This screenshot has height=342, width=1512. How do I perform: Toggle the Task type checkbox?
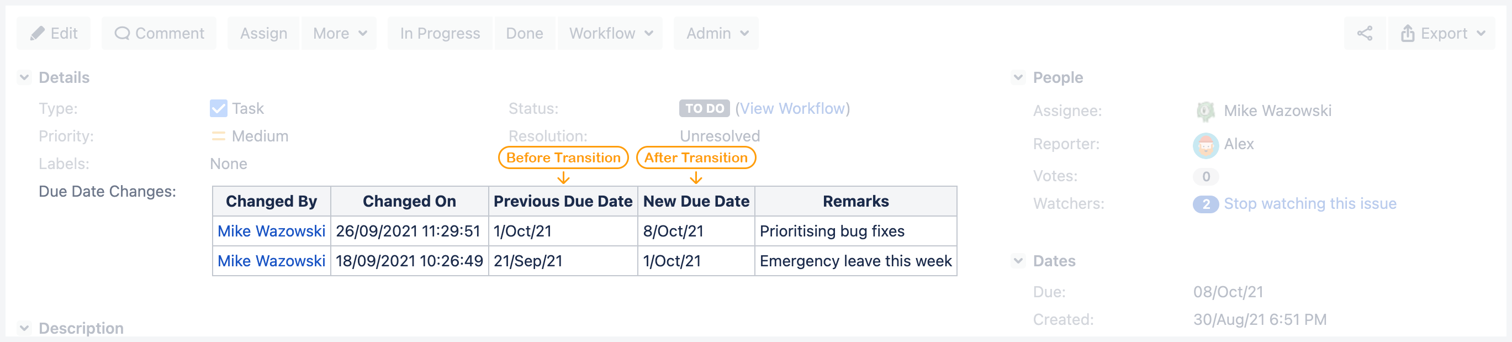[x=218, y=108]
